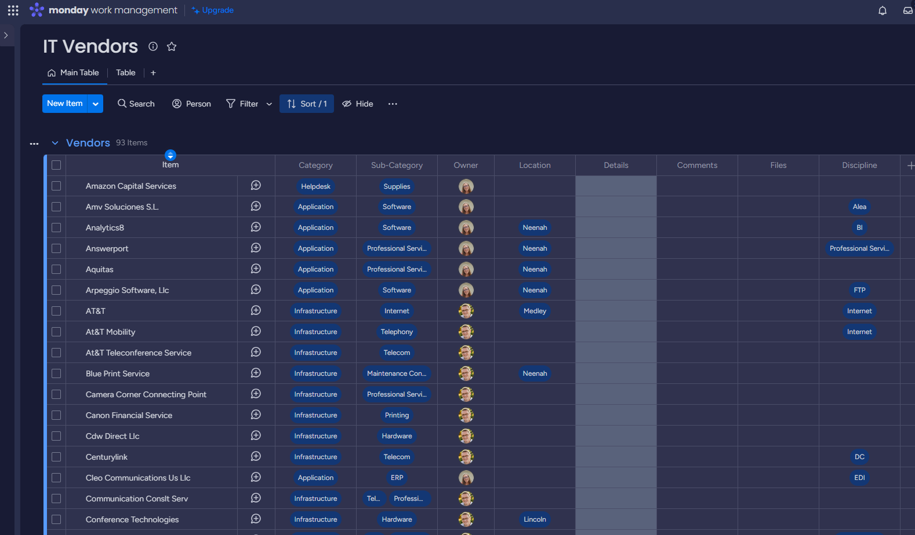
Task: Open the Vendors group options menu
Action: click(x=34, y=143)
